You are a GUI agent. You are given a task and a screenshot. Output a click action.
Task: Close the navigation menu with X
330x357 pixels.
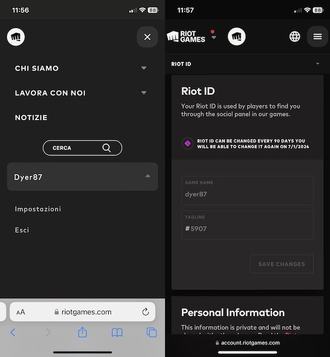[147, 37]
